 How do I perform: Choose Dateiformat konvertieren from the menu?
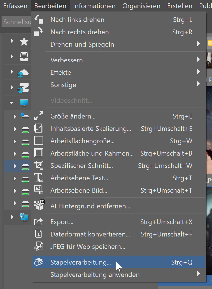pyautogui.click(x=90, y=234)
